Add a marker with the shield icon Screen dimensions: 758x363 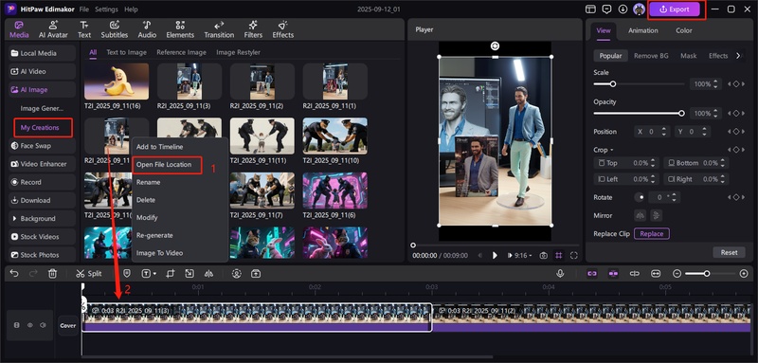point(126,274)
